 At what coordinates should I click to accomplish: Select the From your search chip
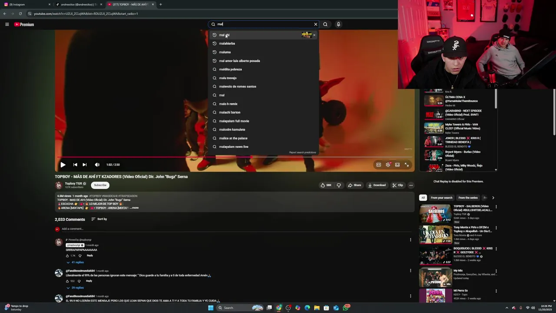441,198
